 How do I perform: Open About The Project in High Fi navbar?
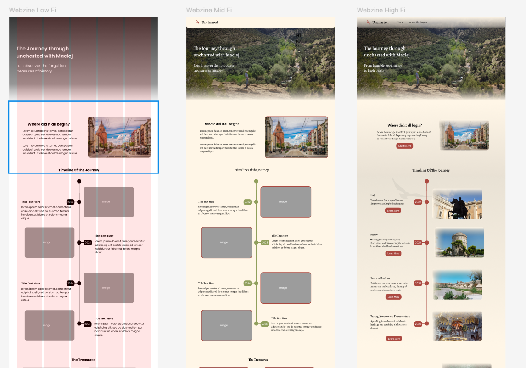tap(418, 22)
